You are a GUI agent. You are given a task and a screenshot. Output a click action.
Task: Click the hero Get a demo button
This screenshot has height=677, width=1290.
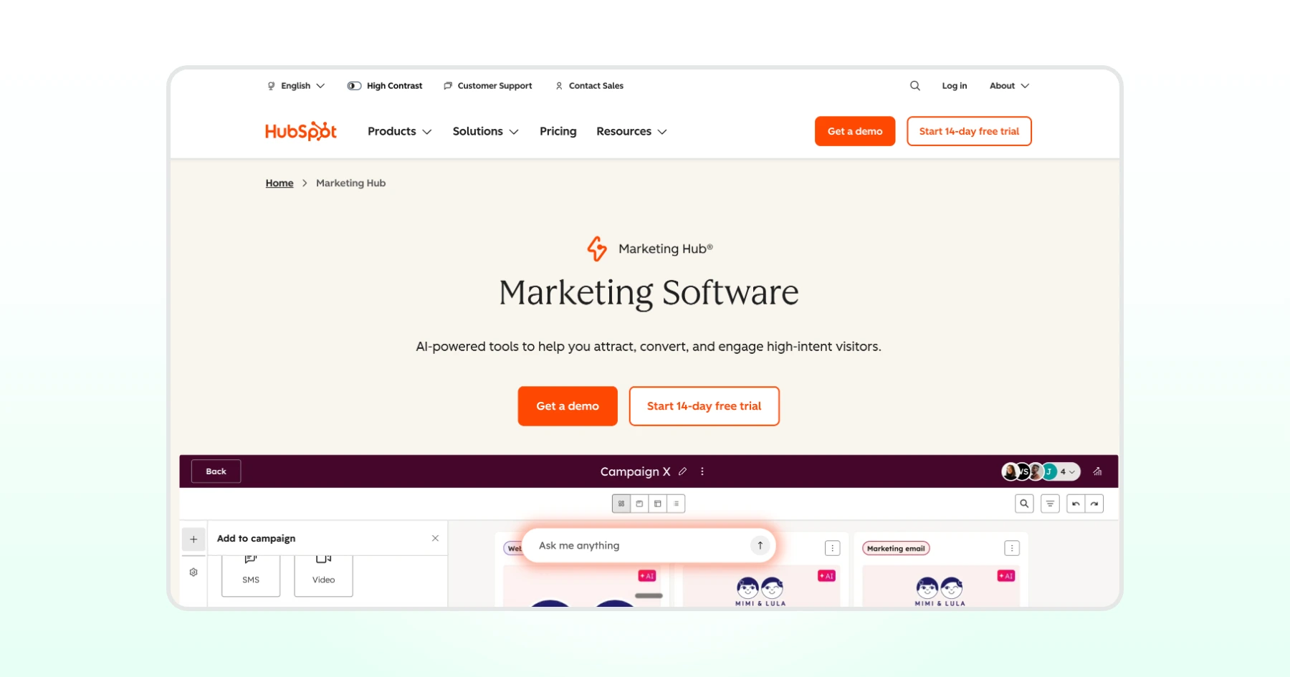click(568, 406)
